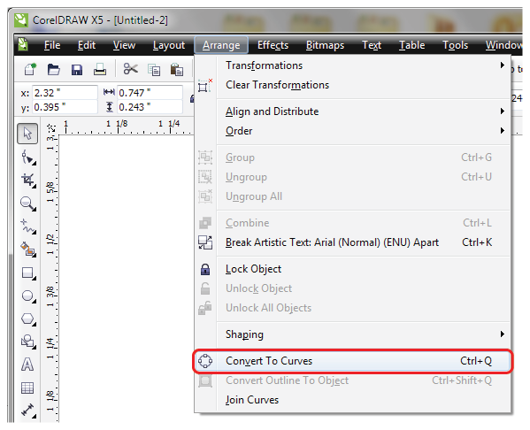Open Rectangle tool flyout arrow
530x430 pixels.
(x=34, y=278)
